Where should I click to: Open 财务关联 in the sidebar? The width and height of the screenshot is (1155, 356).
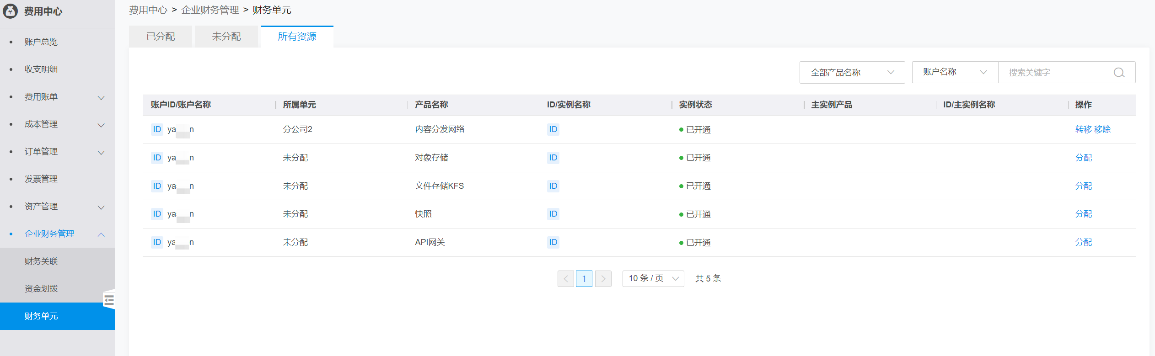click(x=41, y=261)
